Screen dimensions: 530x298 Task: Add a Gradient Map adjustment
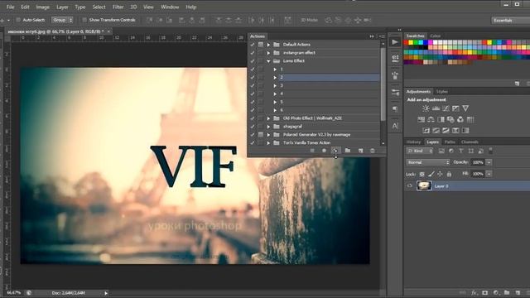[465, 131]
